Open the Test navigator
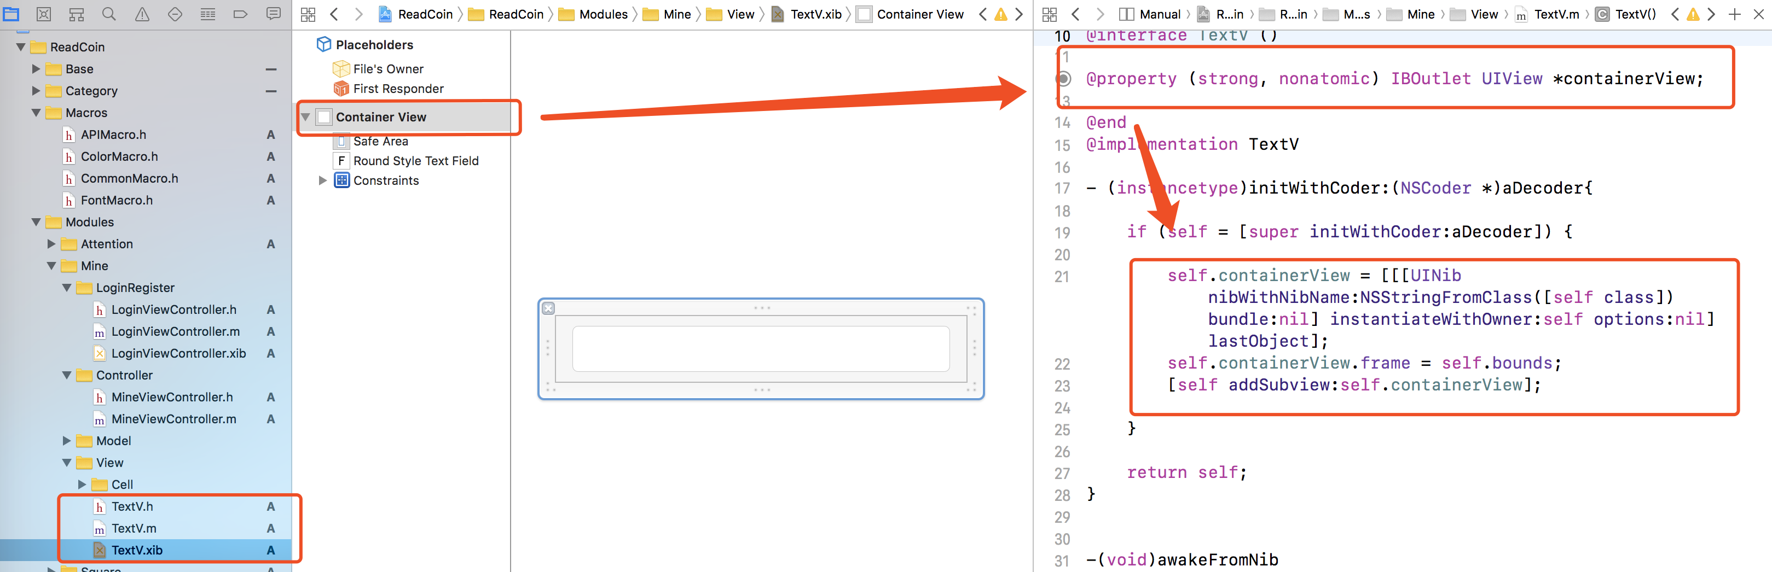Screen dimensions: 1772x572 click(175, 14)
